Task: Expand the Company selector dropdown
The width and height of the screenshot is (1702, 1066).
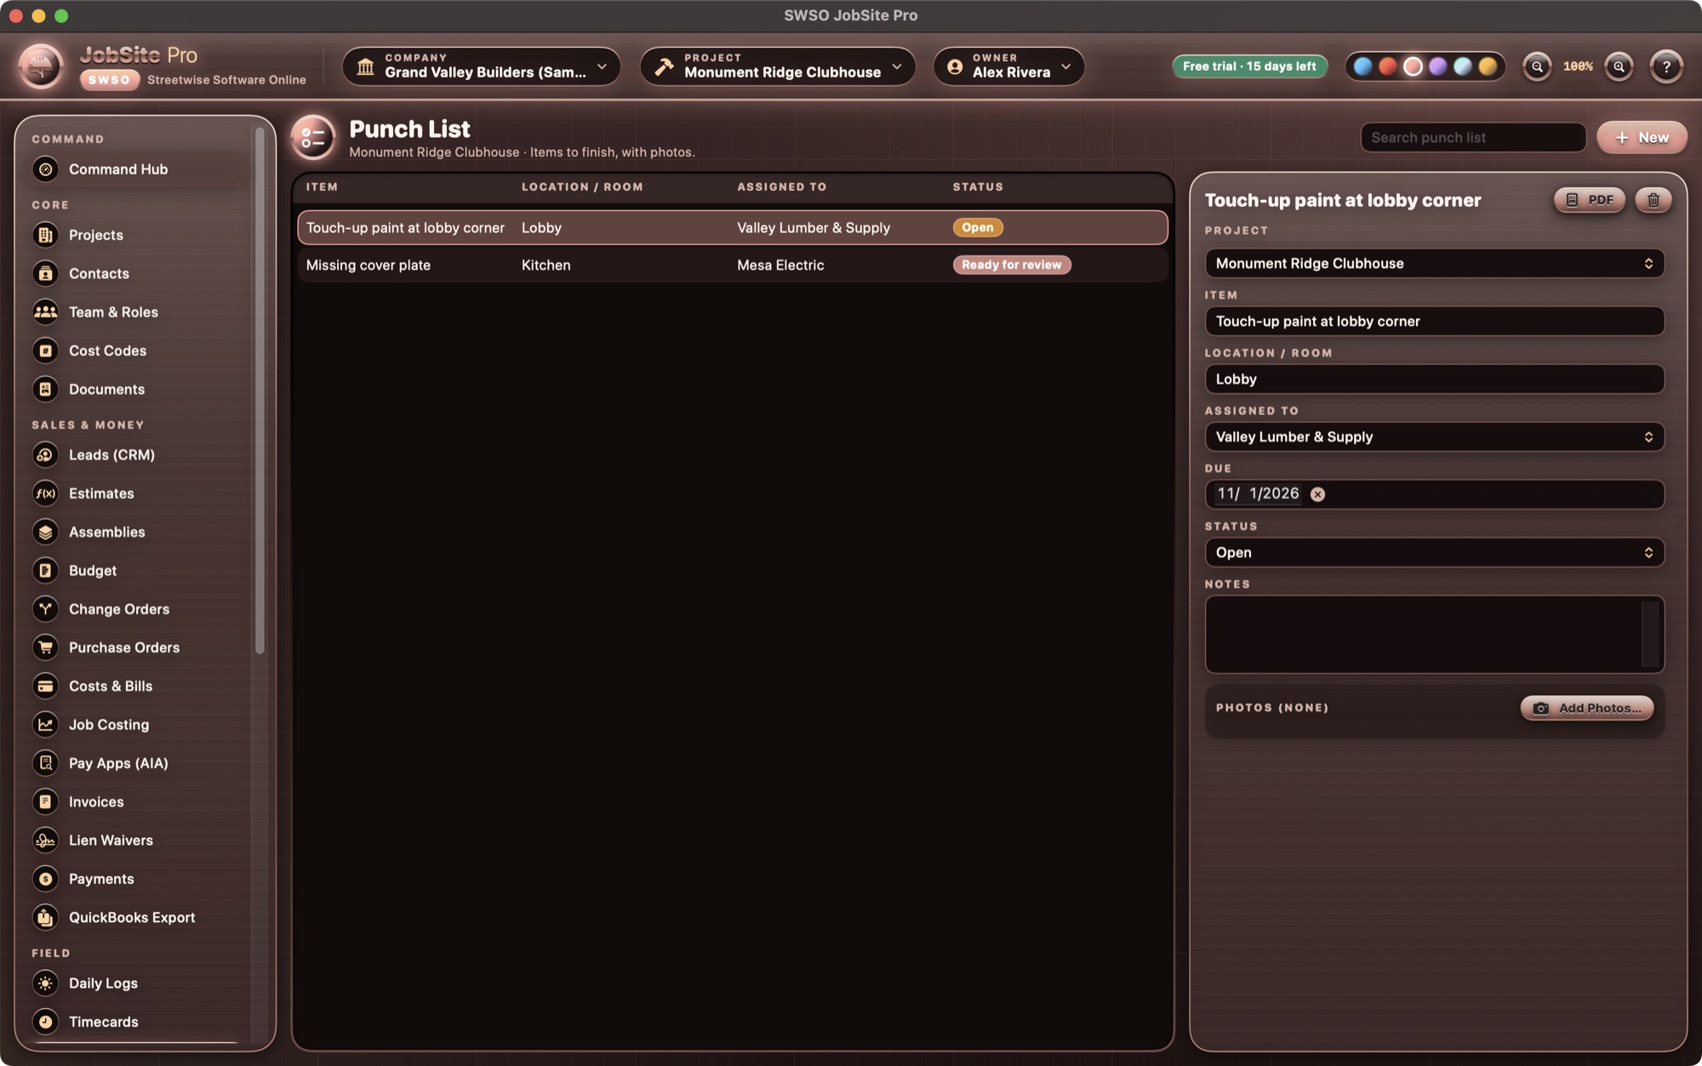Action: tap(481, 66)
